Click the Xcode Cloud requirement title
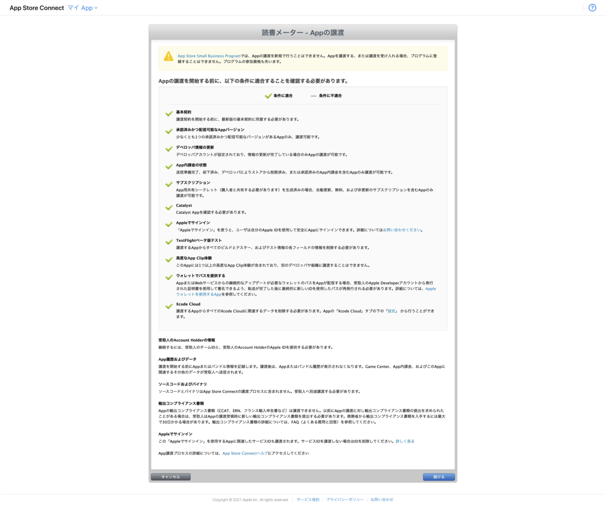 pyautogui.click(x=188, y=304)
